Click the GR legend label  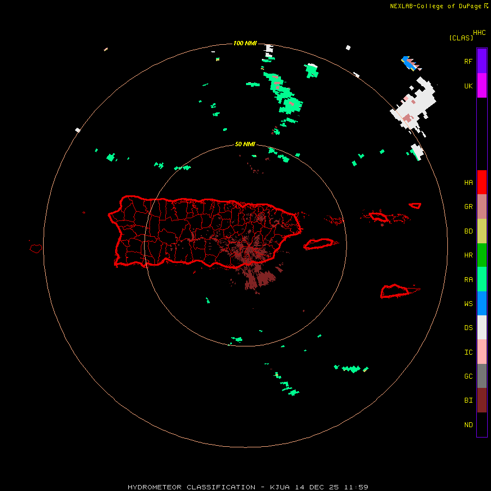tap(468, 207)
